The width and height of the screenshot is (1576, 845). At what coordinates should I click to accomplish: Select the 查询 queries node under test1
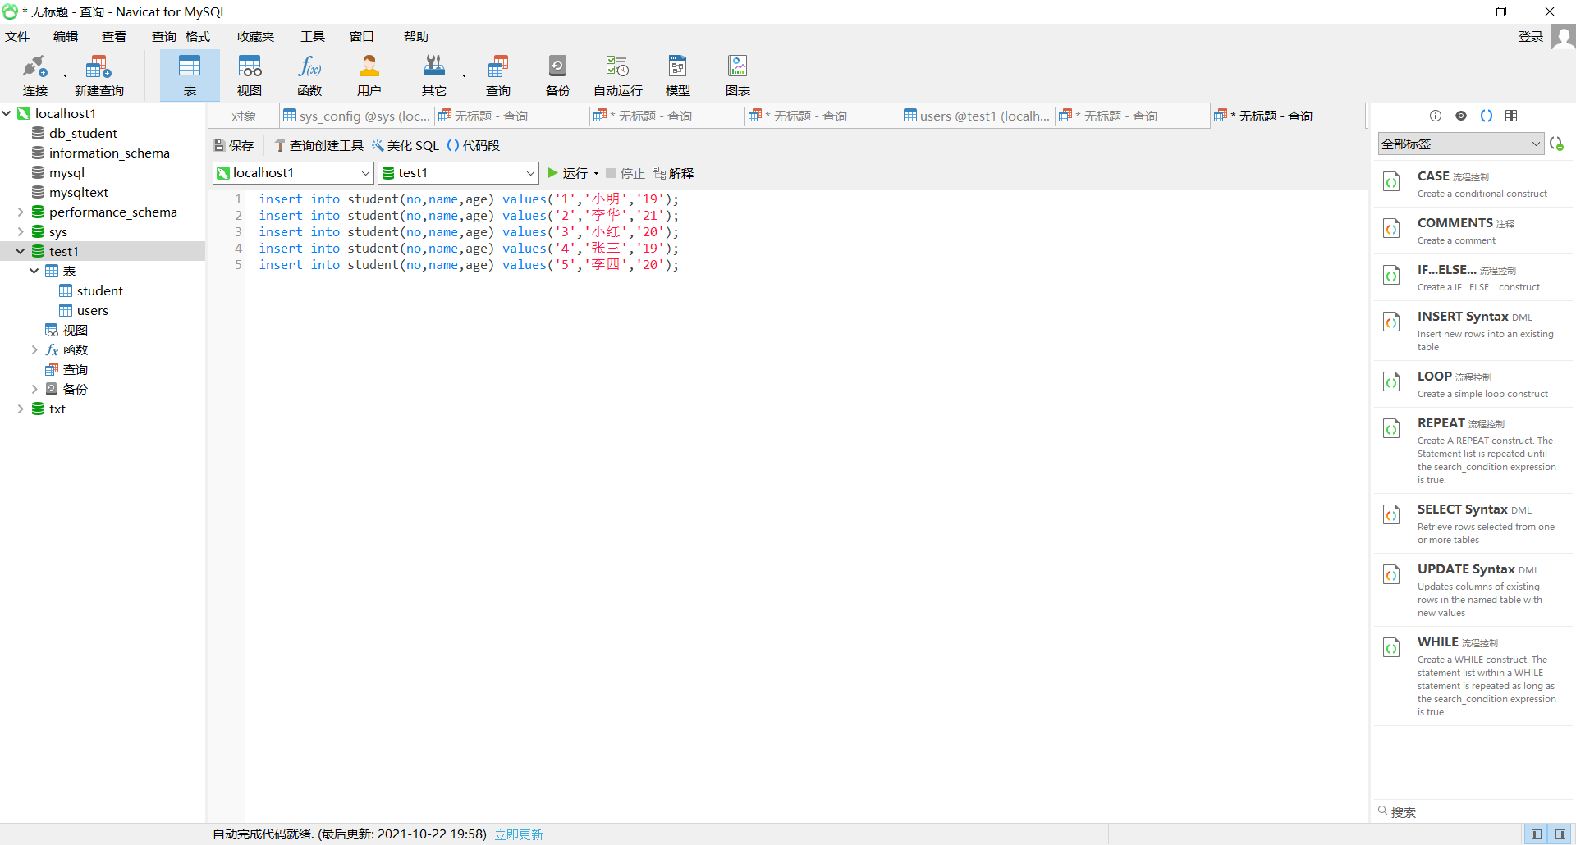click(x=66, y=369)
